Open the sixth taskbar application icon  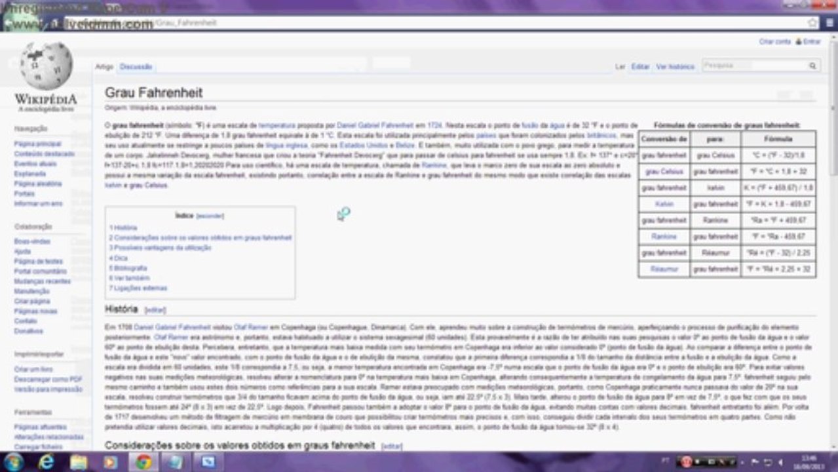tap(175, 462)
